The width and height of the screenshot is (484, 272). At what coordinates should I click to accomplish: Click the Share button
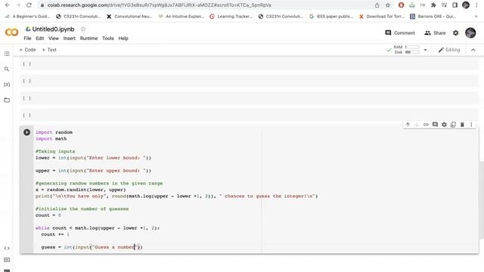[435, 32]
